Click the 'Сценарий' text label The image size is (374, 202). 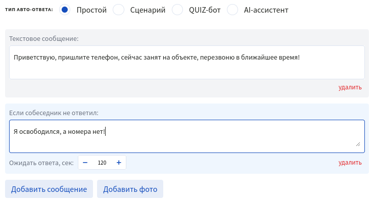148,10
